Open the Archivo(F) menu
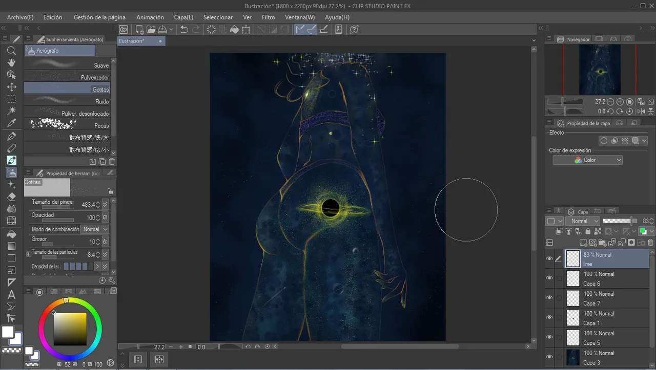This screenshot has height=370, width=656. [20, 17]
